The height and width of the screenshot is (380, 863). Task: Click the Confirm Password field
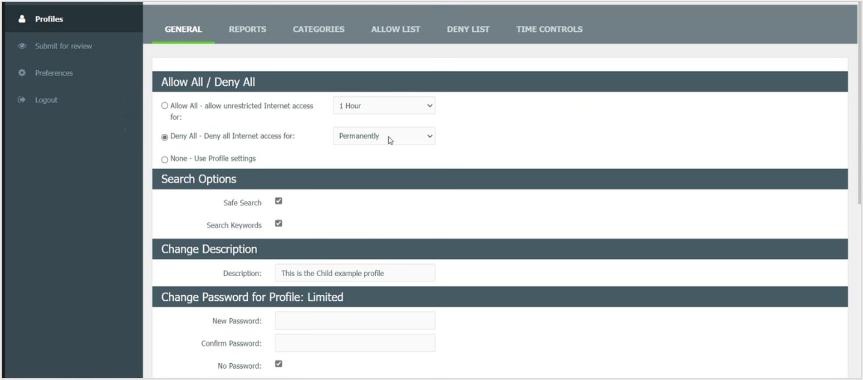(x=355, y=343)
